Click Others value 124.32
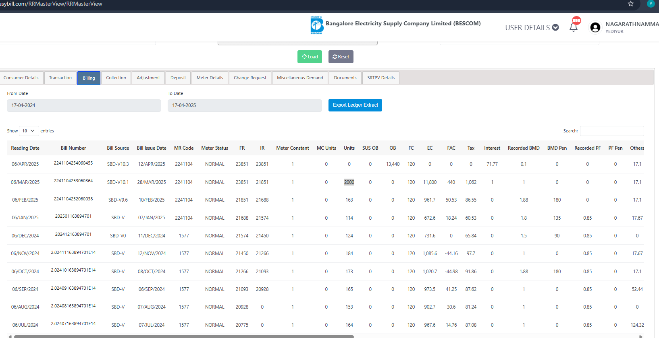 637,325
